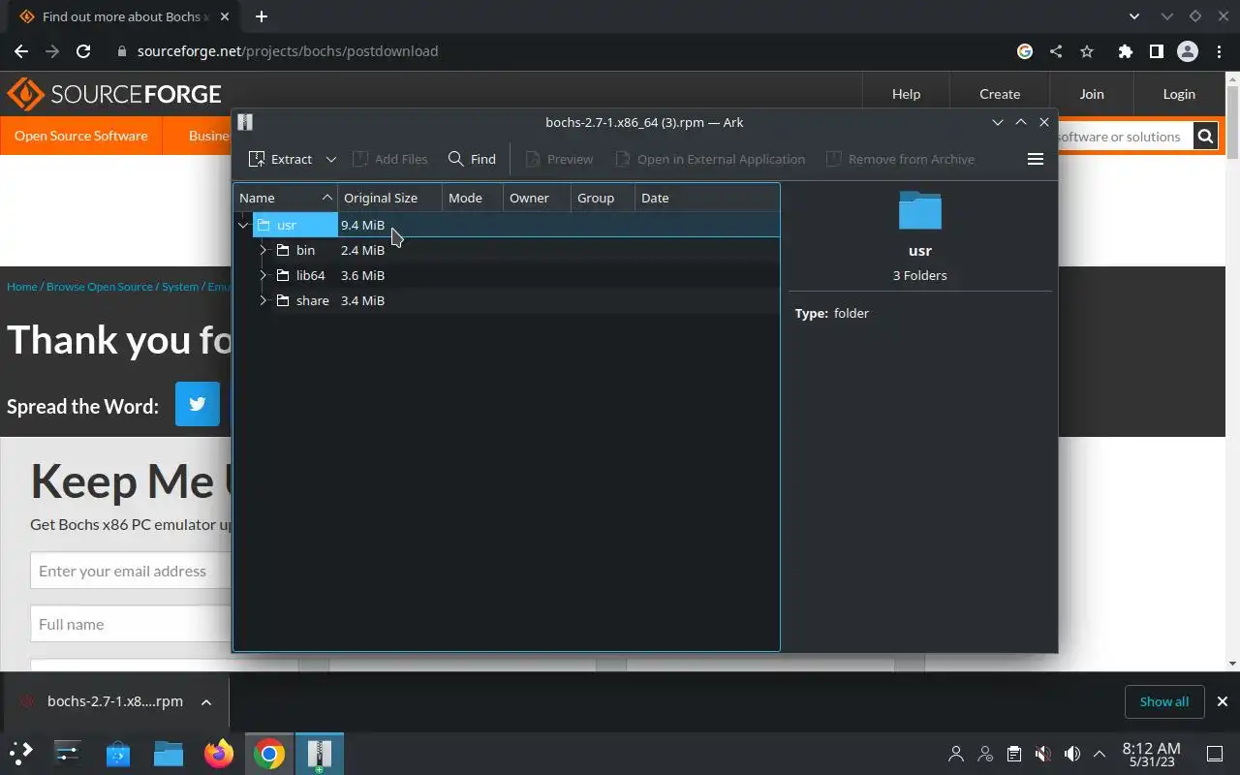Open Create in SourceForge header

(x=1000, y=94)
